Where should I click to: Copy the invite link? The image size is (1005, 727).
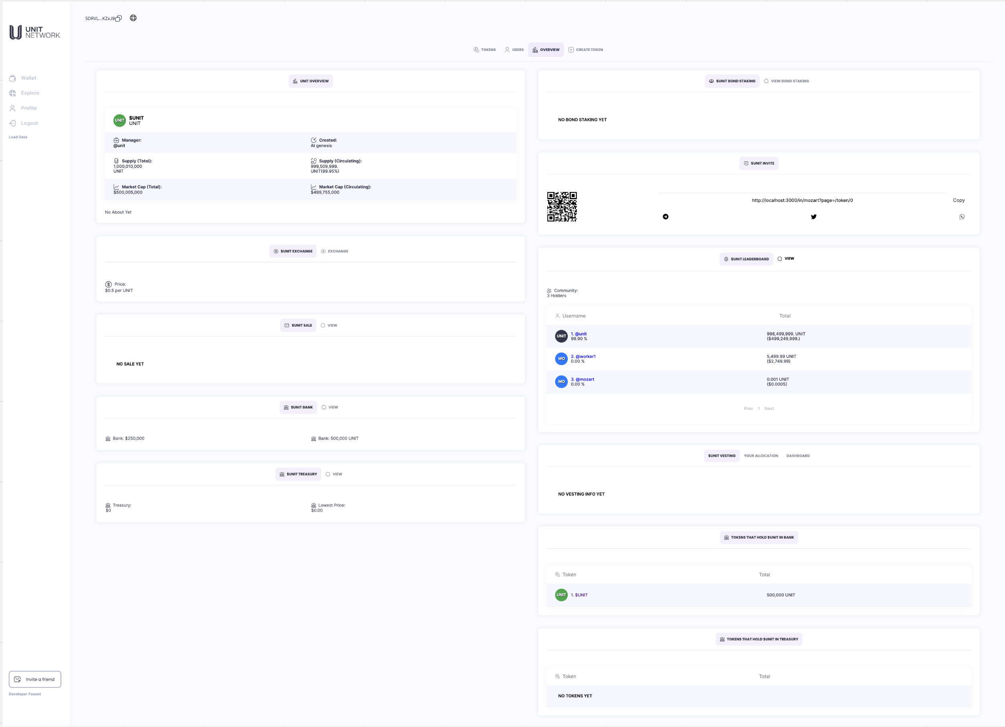coord(959,200)
